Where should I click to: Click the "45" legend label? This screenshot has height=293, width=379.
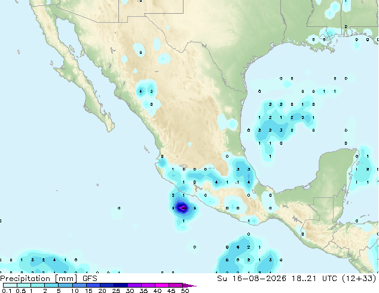[171, 291]
